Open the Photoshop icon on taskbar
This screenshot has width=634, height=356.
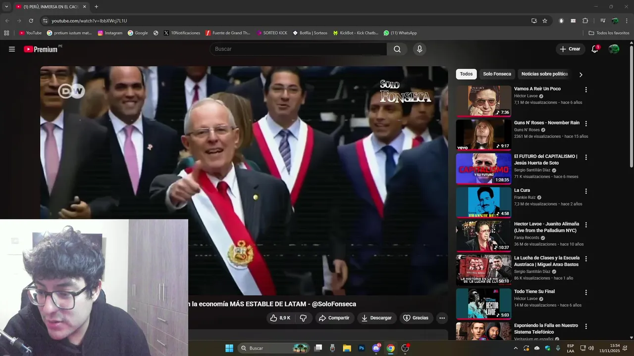(362, 348)
